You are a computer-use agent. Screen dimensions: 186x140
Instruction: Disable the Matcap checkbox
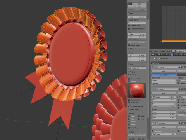click(x=129, y=82)
